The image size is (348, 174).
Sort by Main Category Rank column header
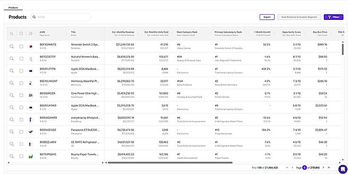[187, 32]
